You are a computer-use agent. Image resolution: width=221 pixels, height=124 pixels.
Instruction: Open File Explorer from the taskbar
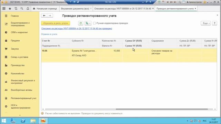click(x=33, y=121)
